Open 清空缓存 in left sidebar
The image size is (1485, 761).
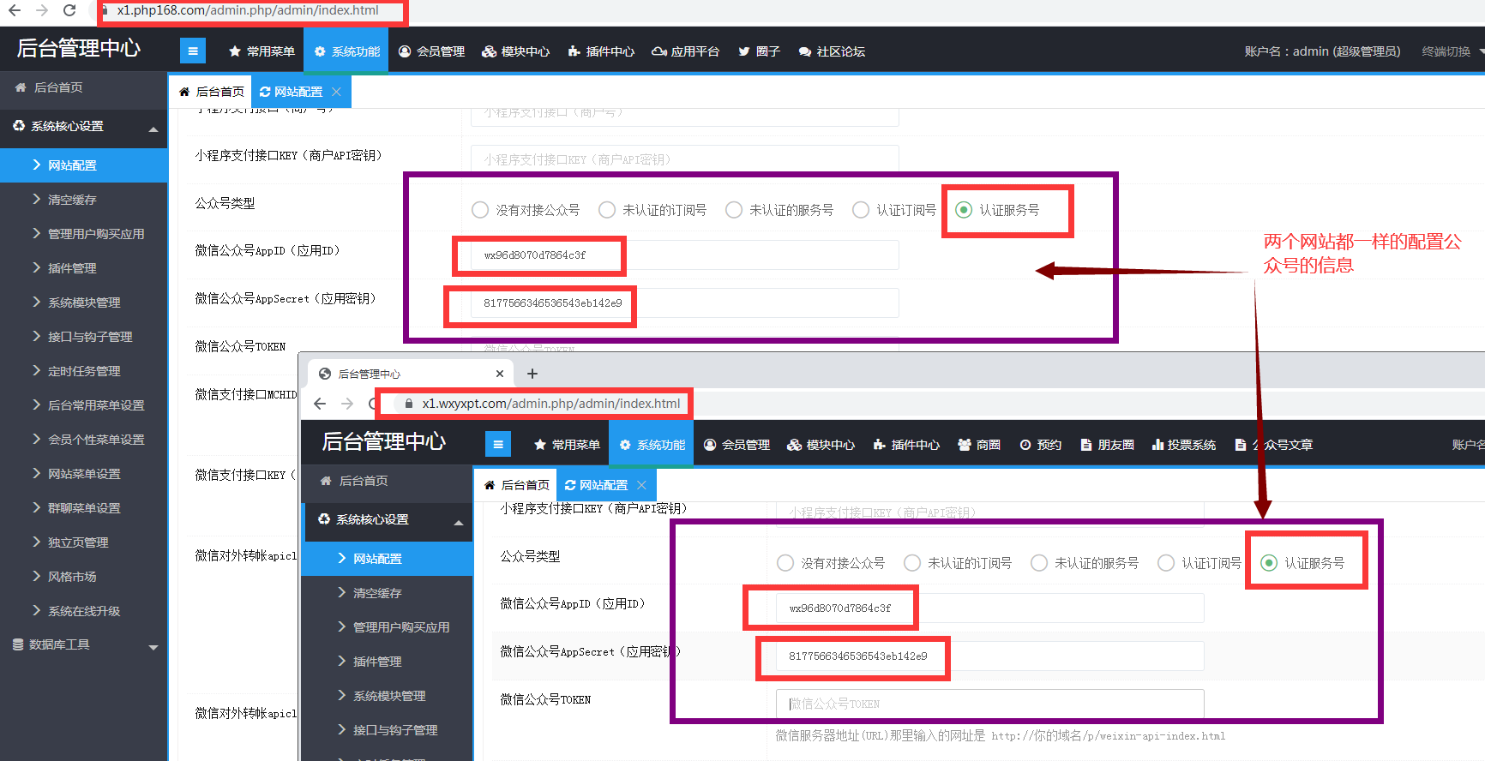pyautogui.click(x=72, y=200)
